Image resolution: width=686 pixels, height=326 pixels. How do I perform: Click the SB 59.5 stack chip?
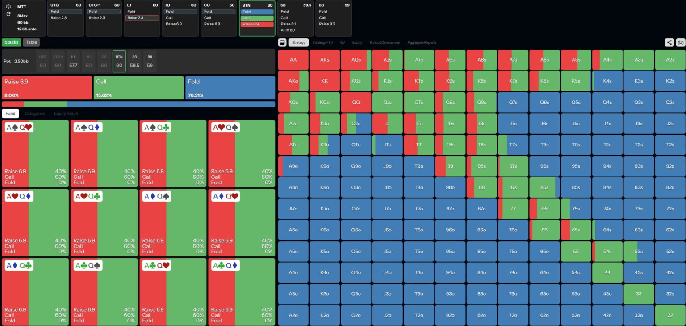pyautogui.click(x=134, y=62)
